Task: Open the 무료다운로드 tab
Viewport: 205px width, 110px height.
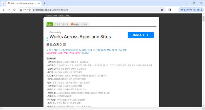Action: pos(61,24)
